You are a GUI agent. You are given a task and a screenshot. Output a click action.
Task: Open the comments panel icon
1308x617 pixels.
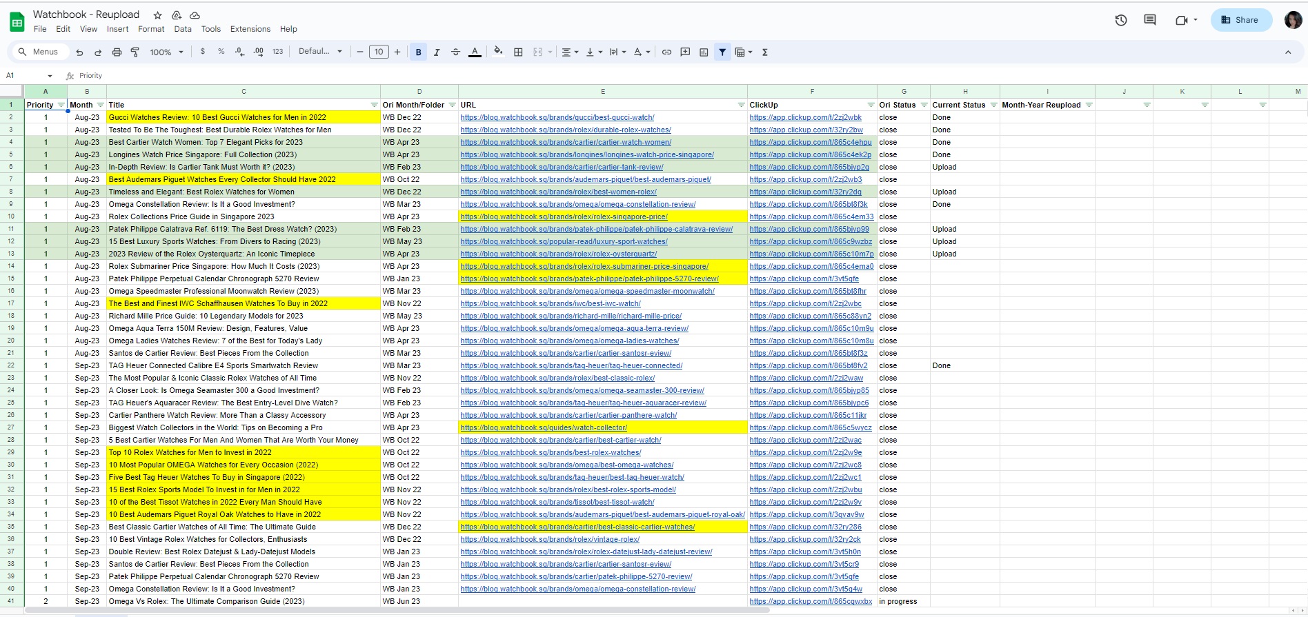click(1149, 20)
